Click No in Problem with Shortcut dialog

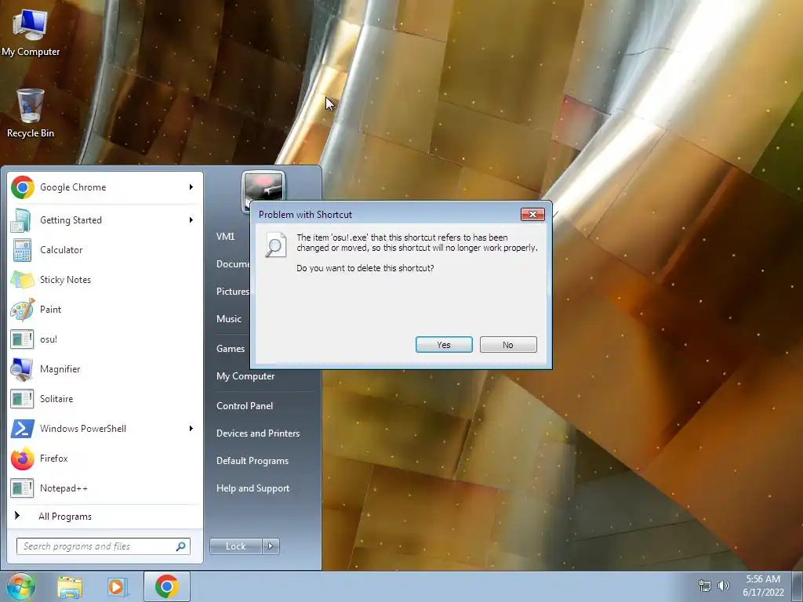click(508, 345)
